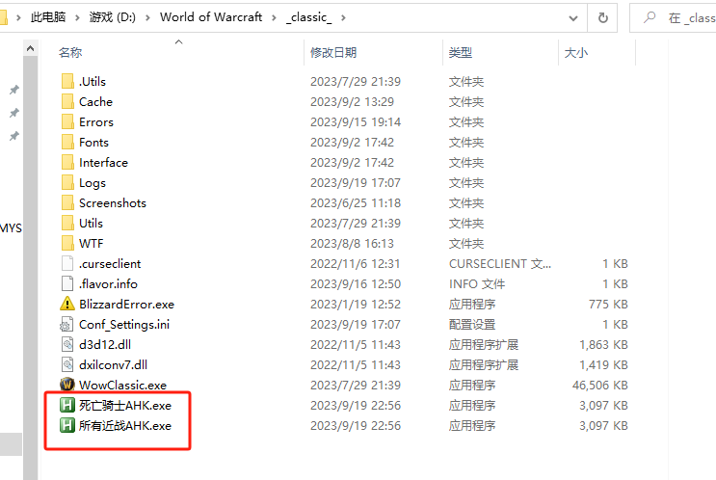
Task: Expand the chevron after _classic_ in breadcrumb
Action: coord(342,17)
